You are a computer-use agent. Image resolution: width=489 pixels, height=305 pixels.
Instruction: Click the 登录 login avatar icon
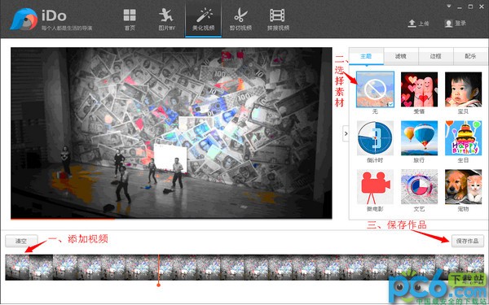(x=448, y=24)
